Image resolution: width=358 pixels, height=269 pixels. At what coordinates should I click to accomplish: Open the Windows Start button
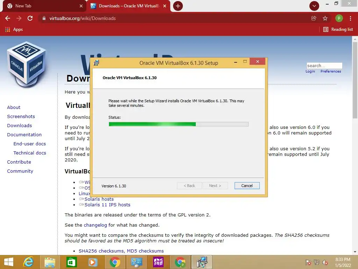pyautogui.click(x=9, y=262)
